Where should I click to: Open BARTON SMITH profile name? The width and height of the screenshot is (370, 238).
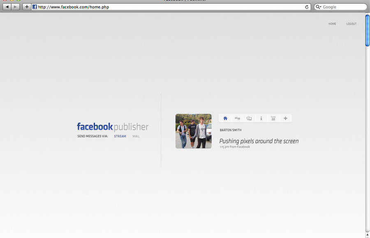pos(231,130)
